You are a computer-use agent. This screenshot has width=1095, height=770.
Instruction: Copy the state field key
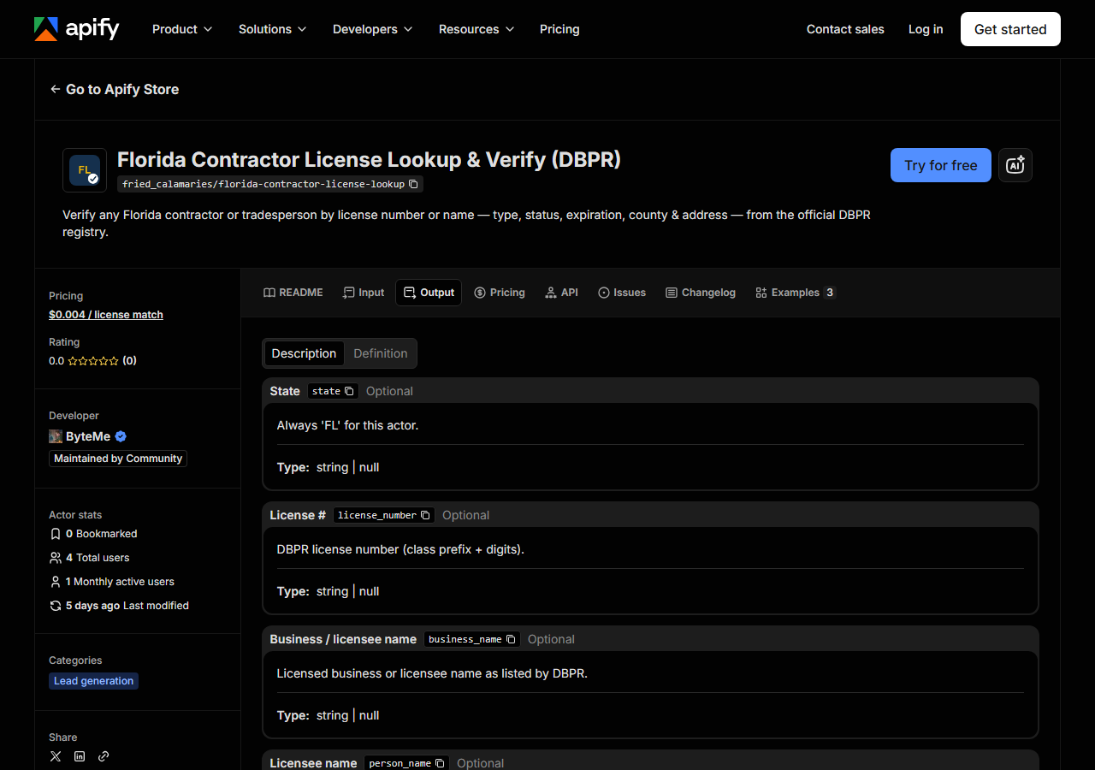tap(349, 391)
